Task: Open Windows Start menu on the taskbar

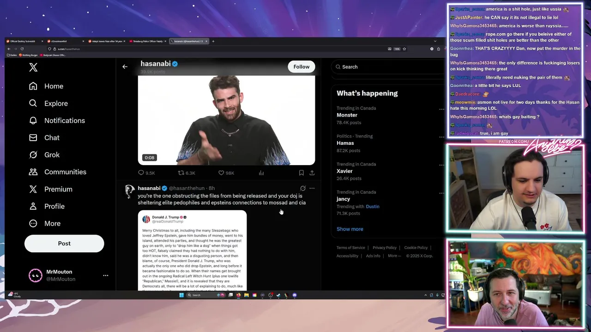Action: [x=181, y=295]
